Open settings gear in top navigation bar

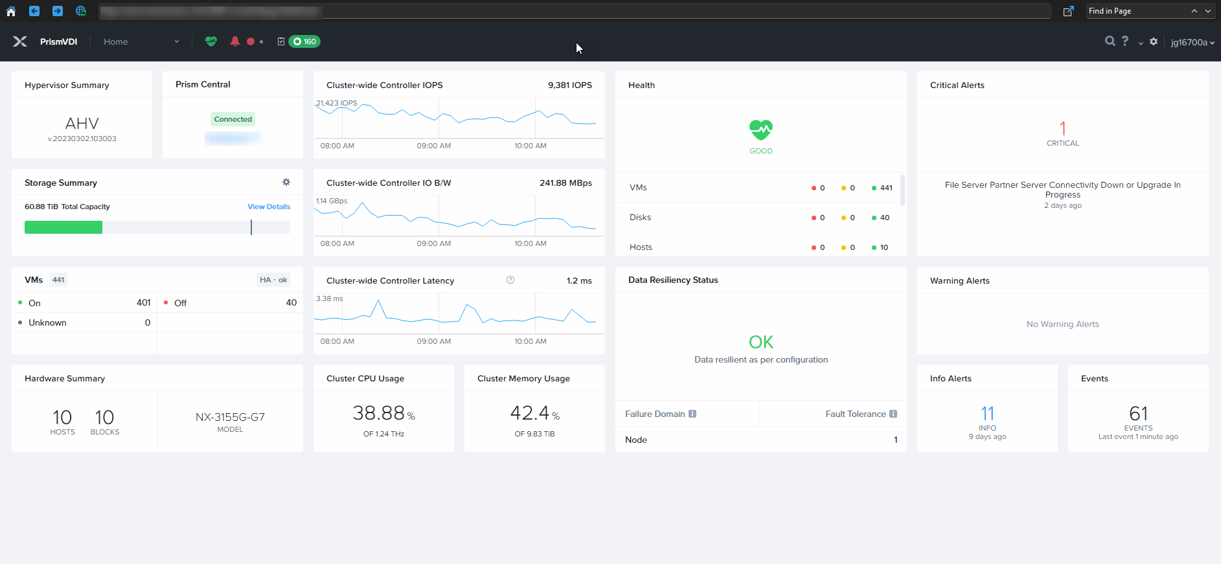point(1154,41)
